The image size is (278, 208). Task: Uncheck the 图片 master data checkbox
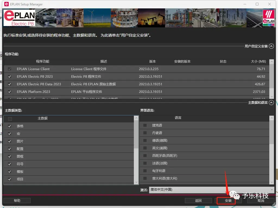[10, 141]
